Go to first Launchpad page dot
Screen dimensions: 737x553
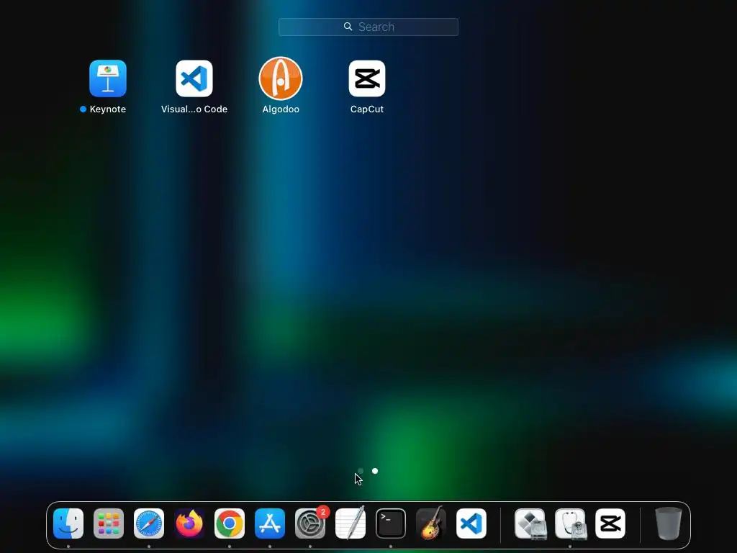(361, 471)
